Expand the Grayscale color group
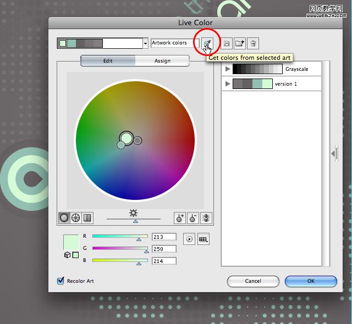Screen dimensions: 352x324 click(x=228, y=69)
